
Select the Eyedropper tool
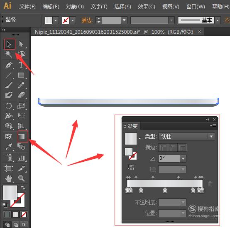[9, 147]
